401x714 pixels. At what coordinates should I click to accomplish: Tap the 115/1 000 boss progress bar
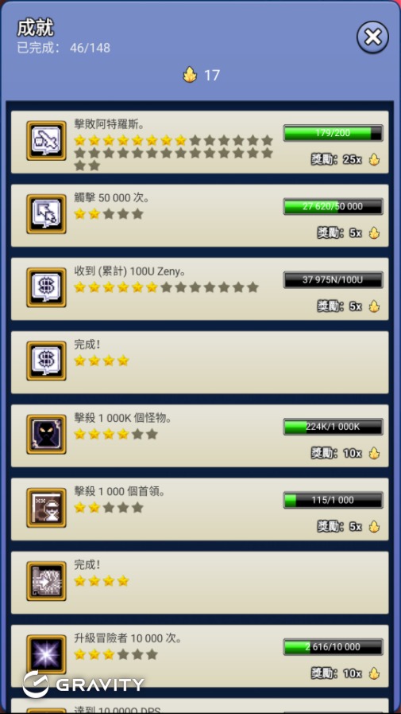[333, 500]
